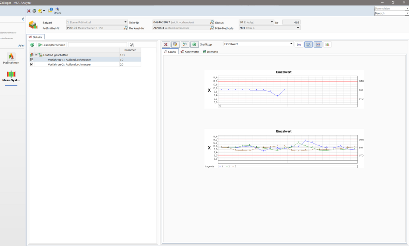Click the edit note icon in the chart toolbar
Image resolution: width=409 pixels, height=246 pixels.
click(x=176, y=45)
